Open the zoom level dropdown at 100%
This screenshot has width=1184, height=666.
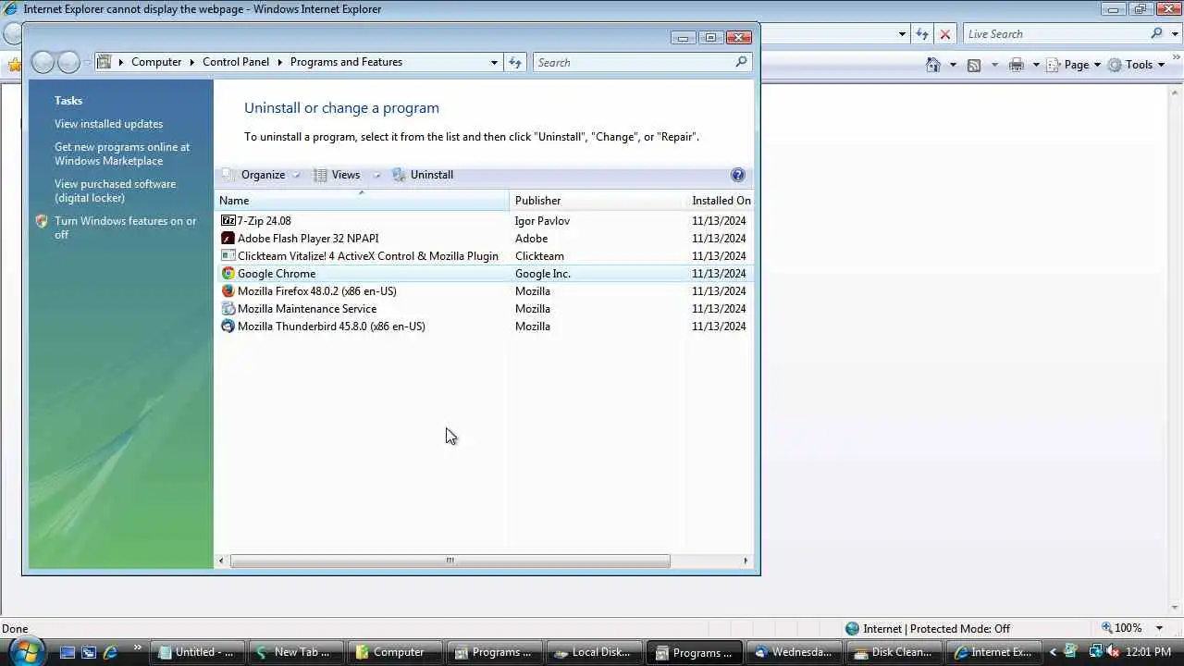click(1159, 628)
